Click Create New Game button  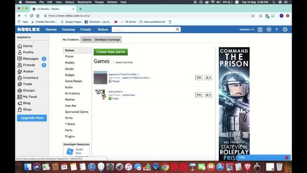[111, 52]
